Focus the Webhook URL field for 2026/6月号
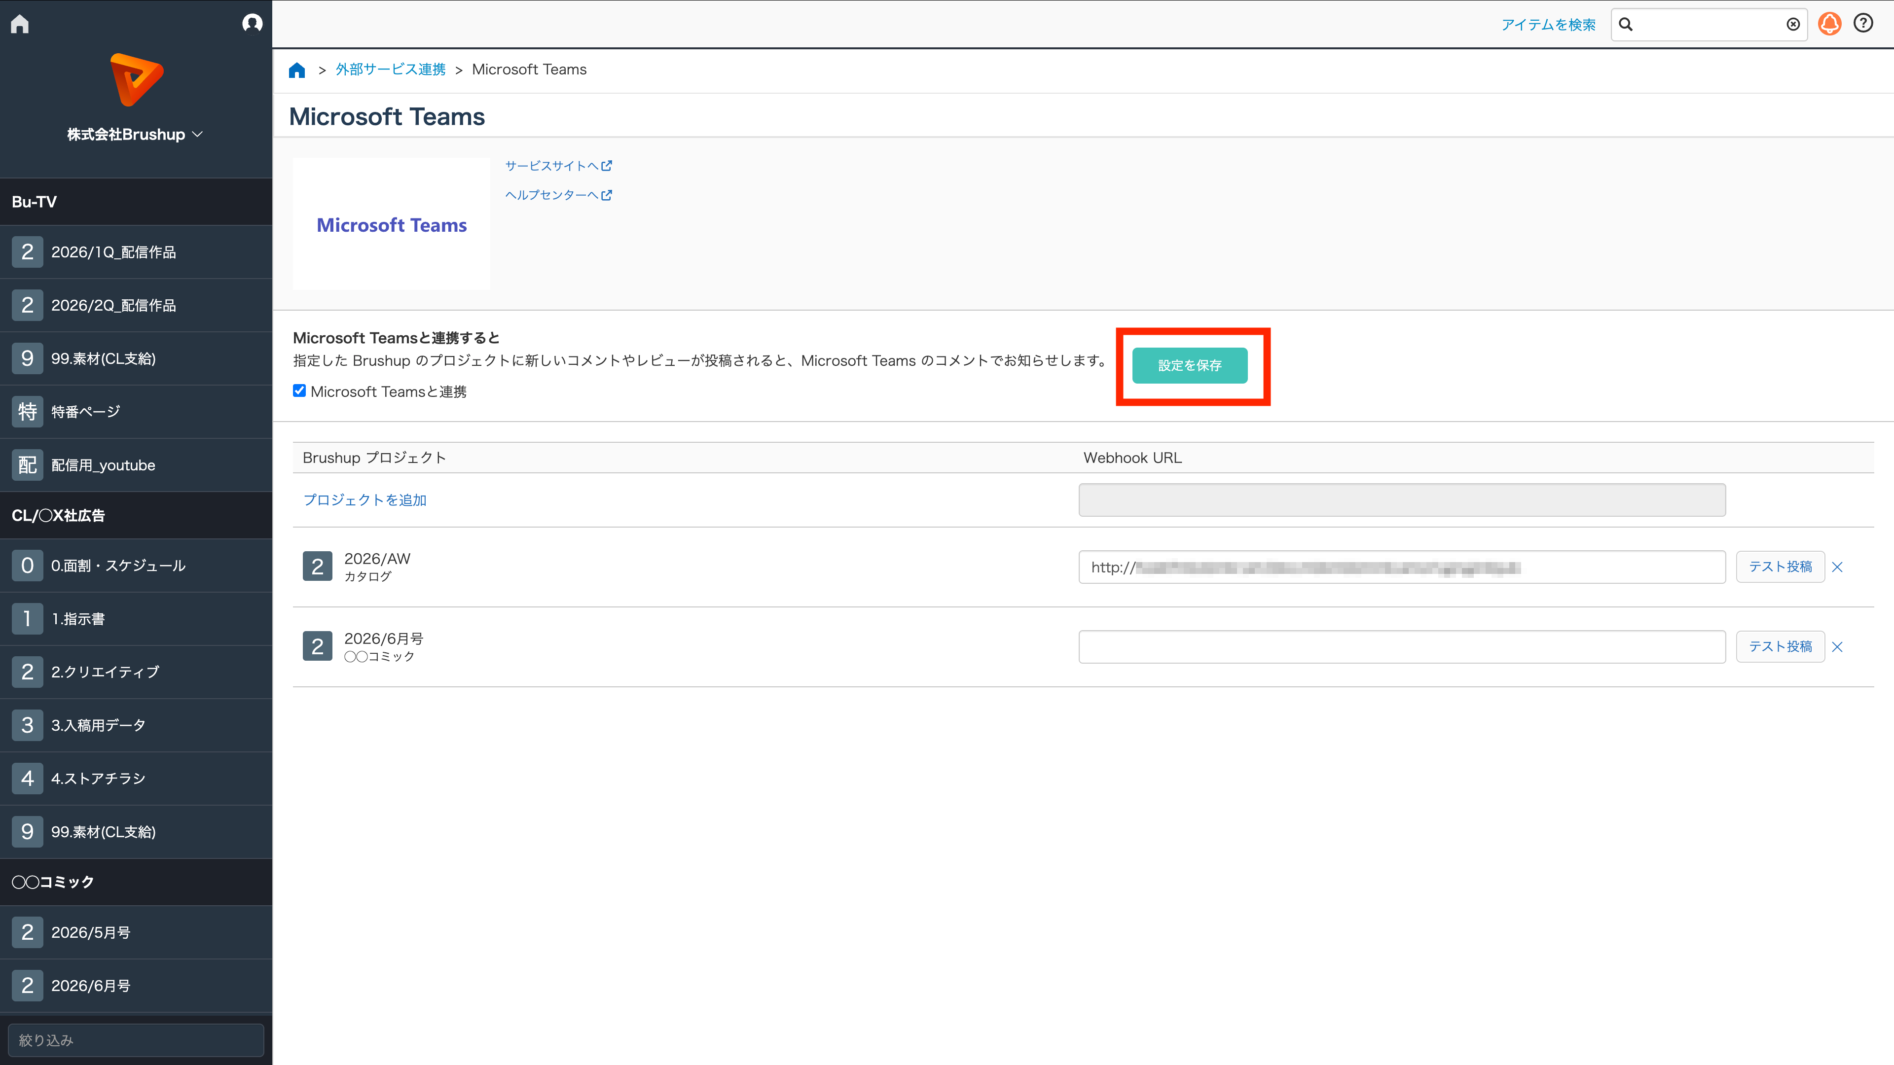The height and width of the screenshot is (1065, 1894). click(1401, 647)
